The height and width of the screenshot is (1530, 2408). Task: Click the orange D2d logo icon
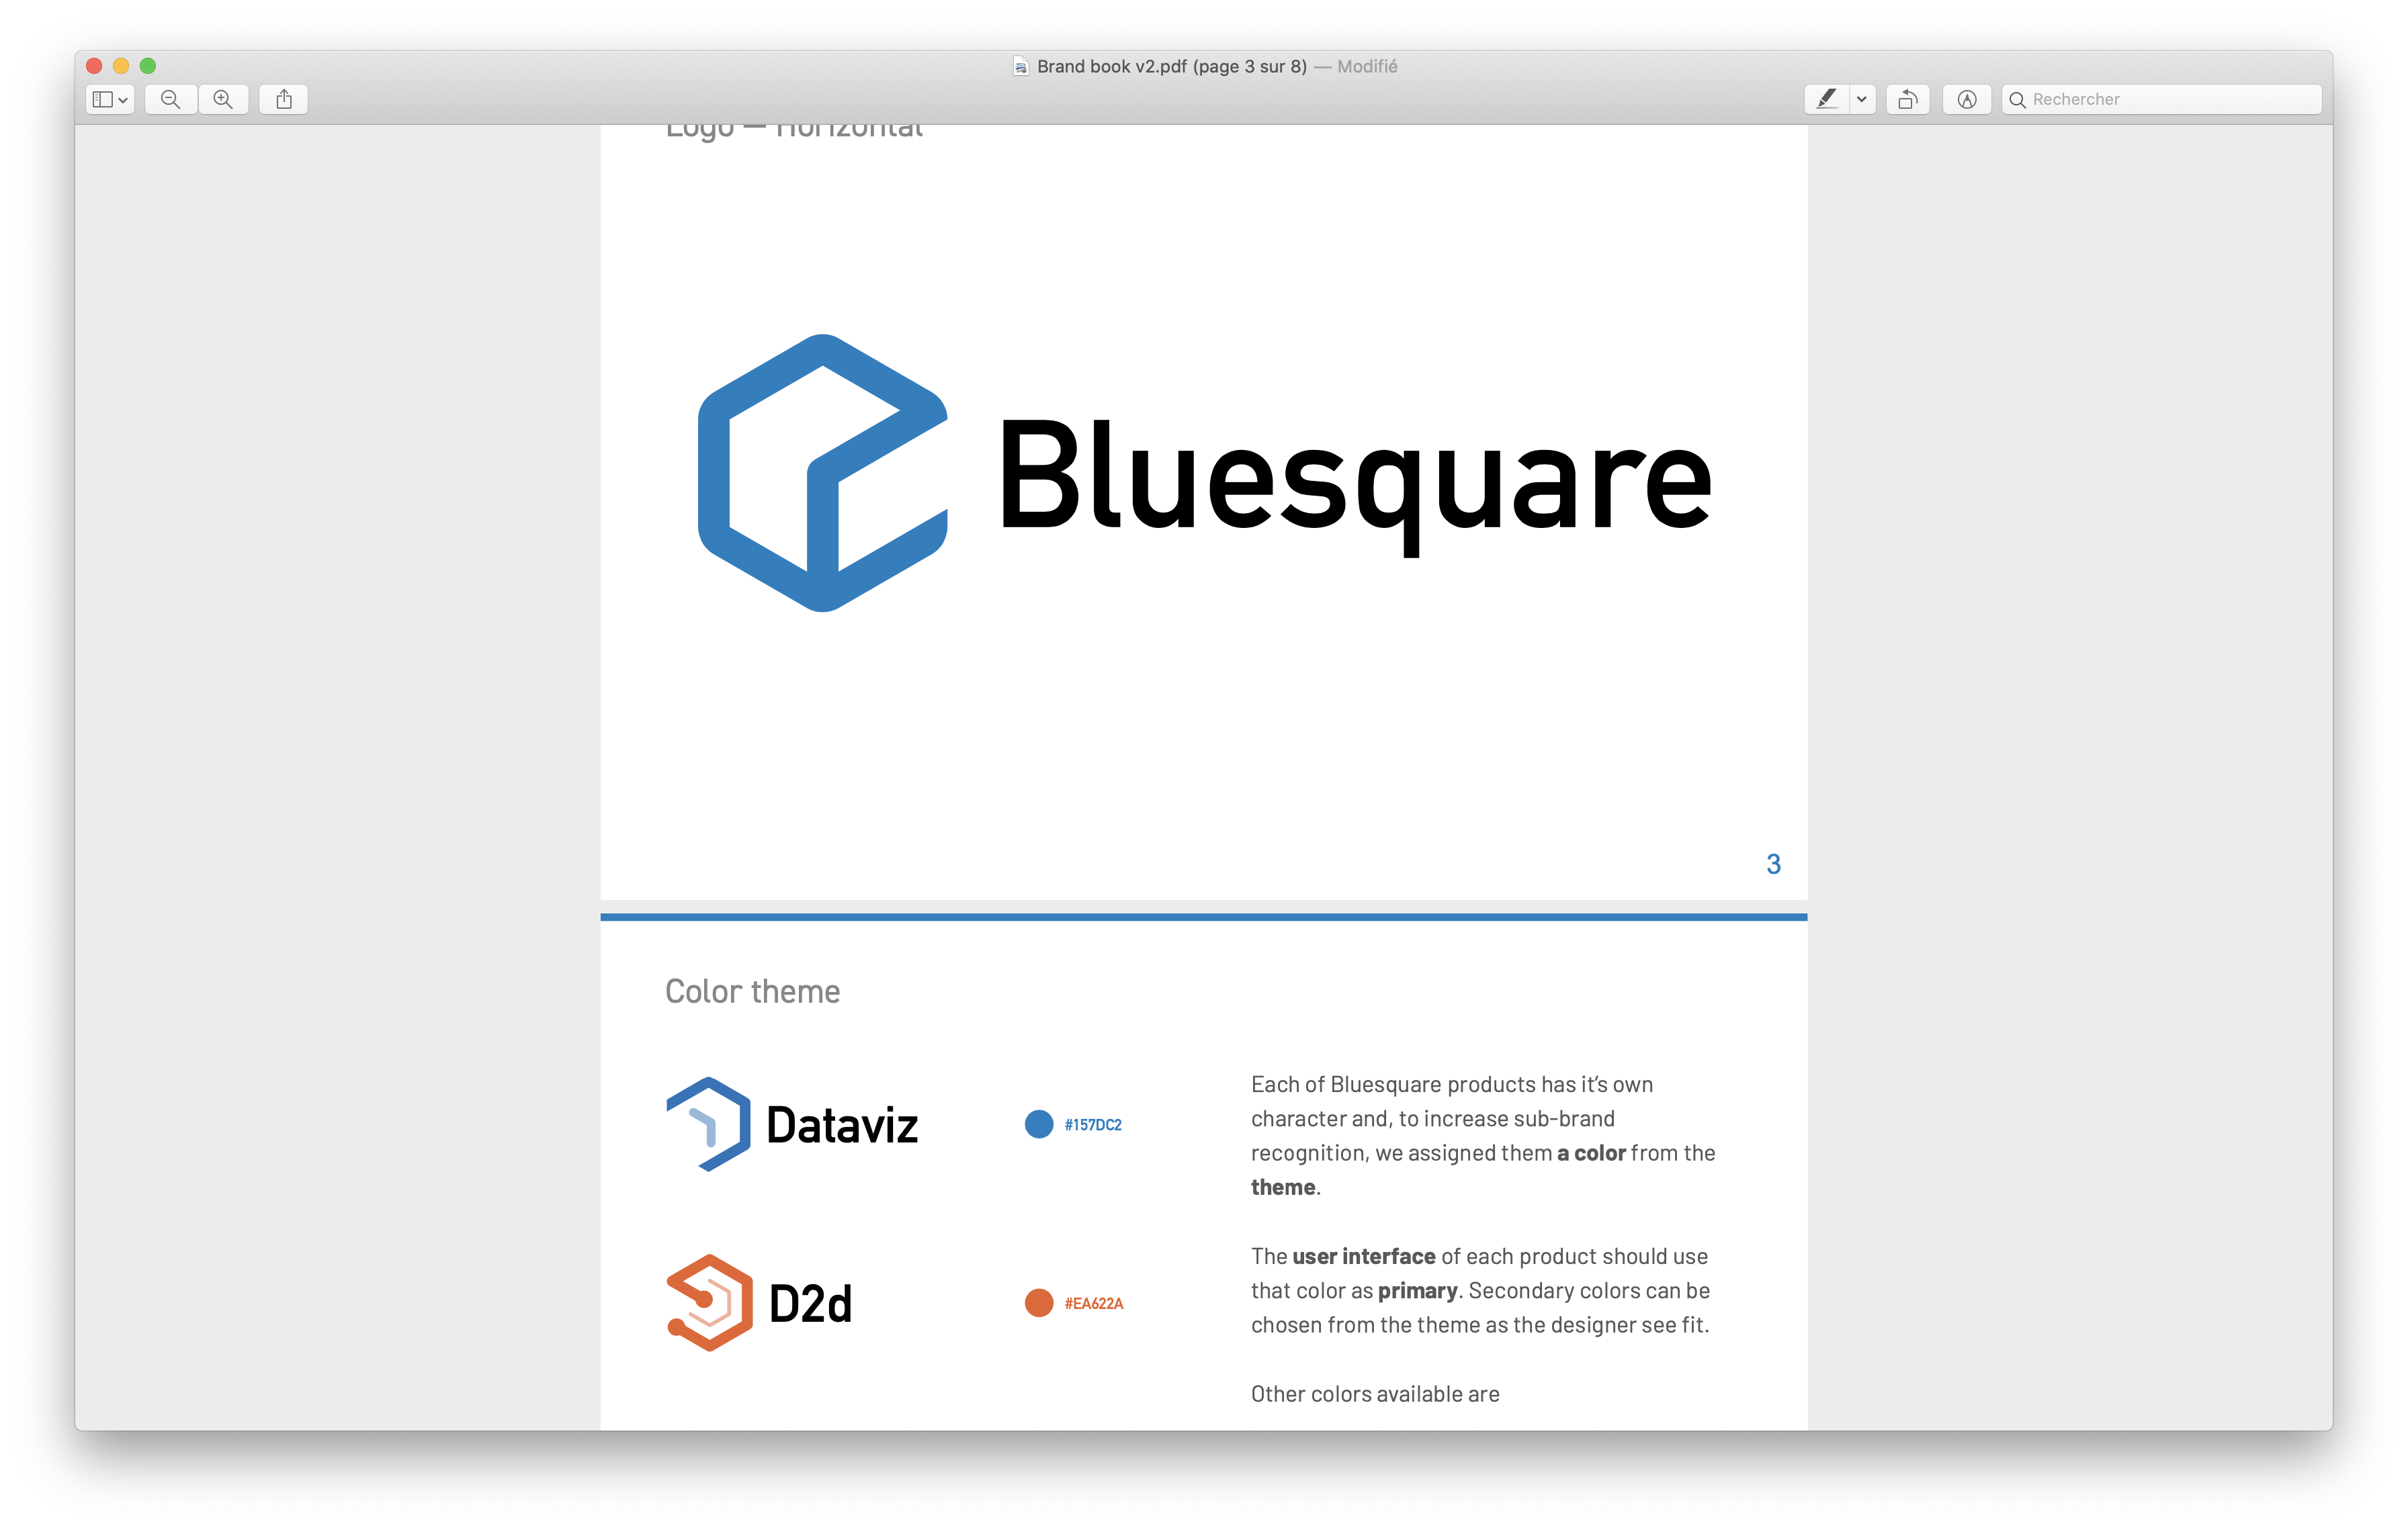tap(709, 1303)
